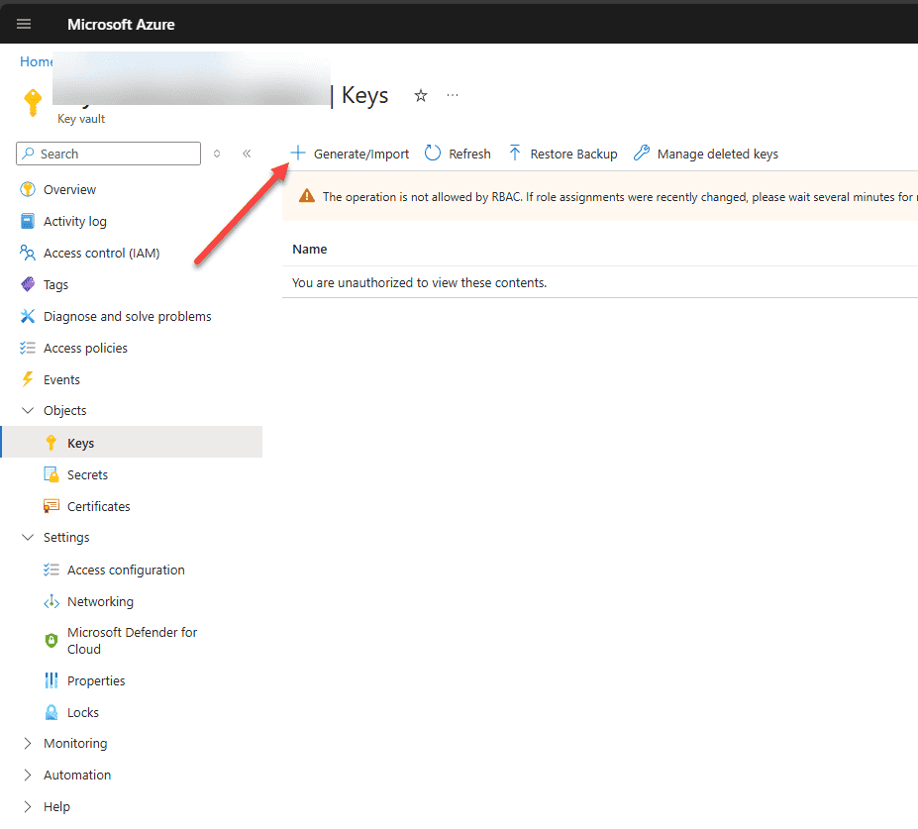Screen dimensions: 918x829
Task: Click the Microsoft Azure home title
Action: pyautogui.click(x=121, y=25)
